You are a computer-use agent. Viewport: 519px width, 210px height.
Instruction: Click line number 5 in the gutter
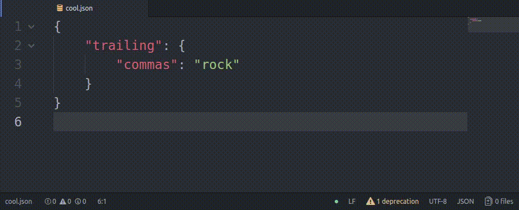pyautogui.click(x=18, y=103)
